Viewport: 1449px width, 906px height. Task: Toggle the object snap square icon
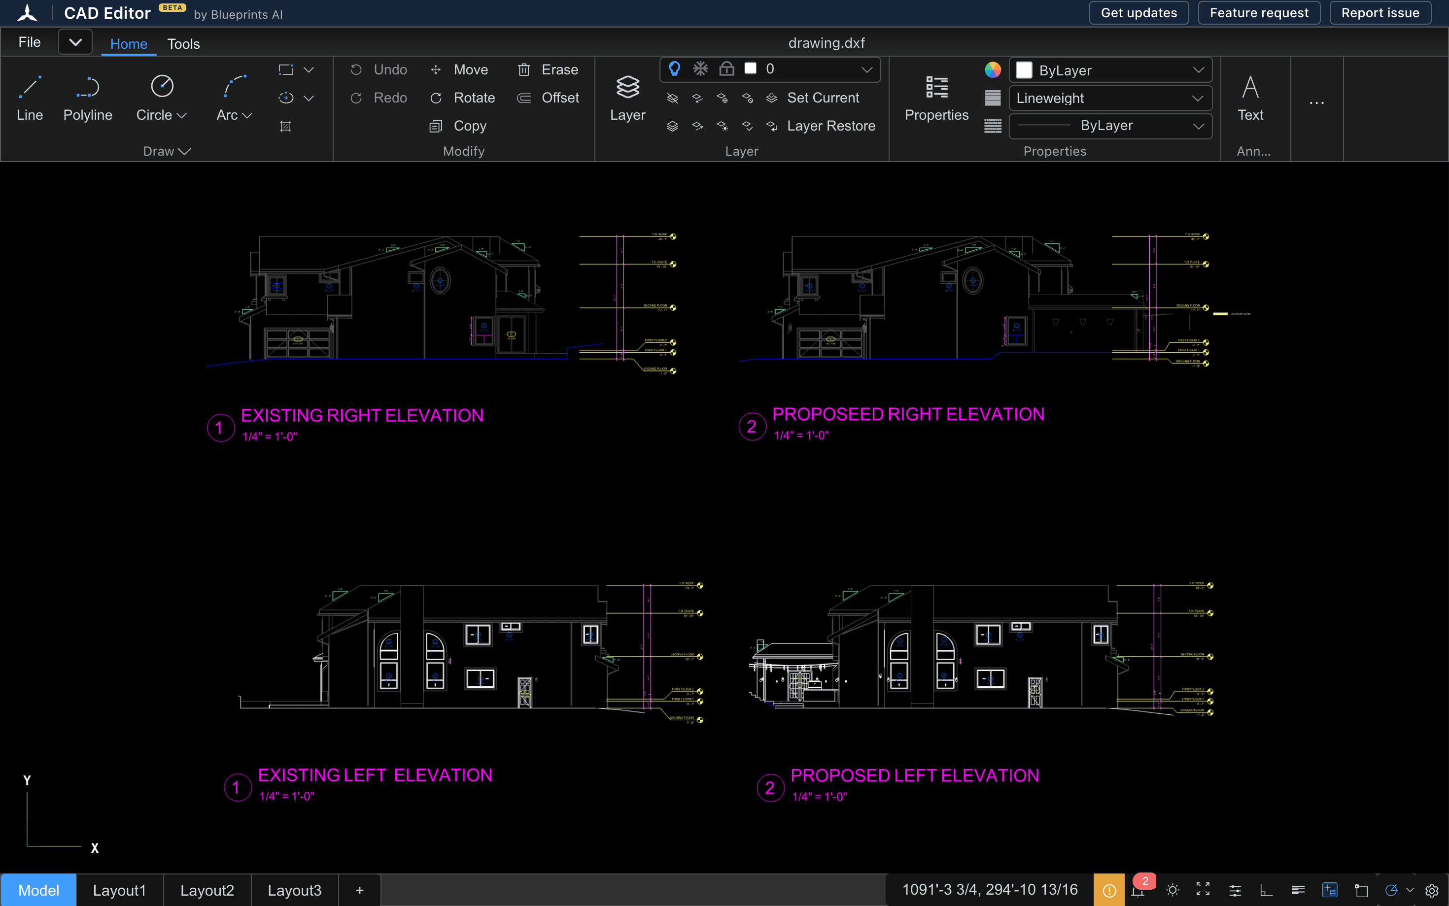point(1361,890)
